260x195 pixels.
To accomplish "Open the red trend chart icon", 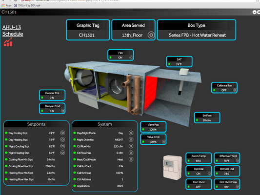I will [x=8, y=42].
